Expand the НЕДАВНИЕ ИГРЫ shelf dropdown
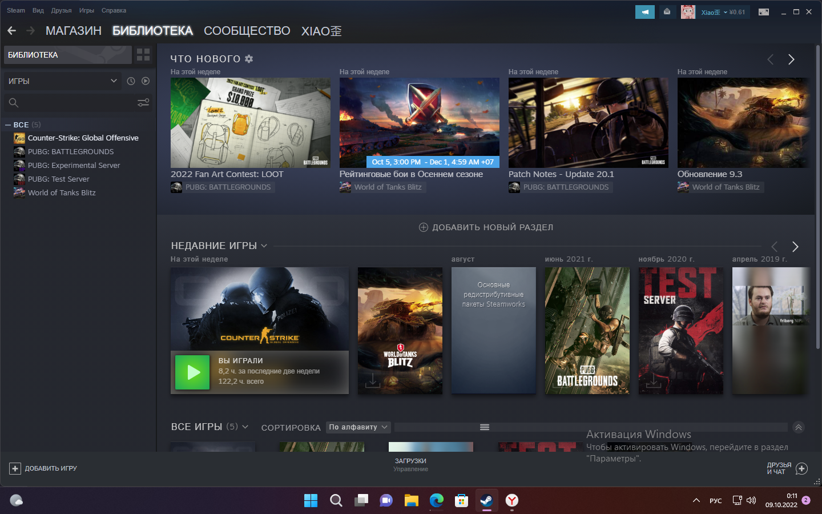822x514 pixels. (x=264, y=246)
